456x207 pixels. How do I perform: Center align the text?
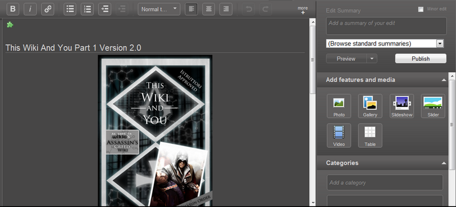209,9
